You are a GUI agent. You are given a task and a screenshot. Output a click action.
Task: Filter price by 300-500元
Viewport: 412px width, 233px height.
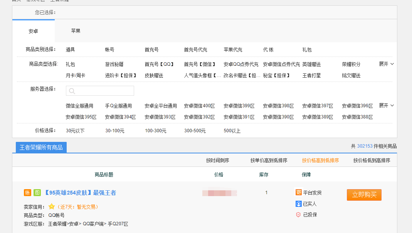click(x=195, y=130)
